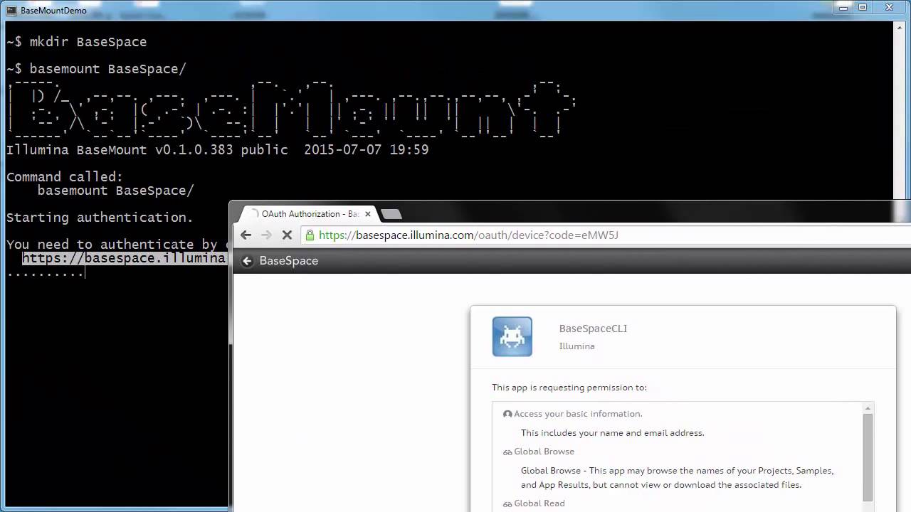Click the browser back arrow button
911x512 pixels.
point(246,235)
